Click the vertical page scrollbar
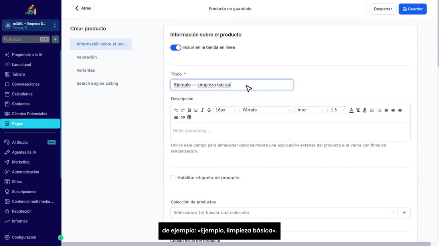The width and height of the screenshot is (439, 246). pos(437,33)
